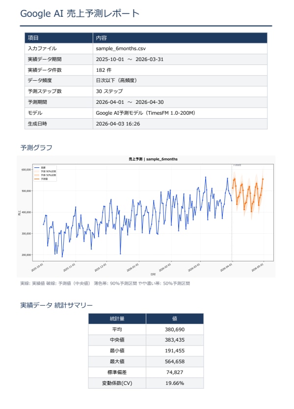The width and height of the screenshot is (294, 409).
Task: Click the '200,000' y-axis tick label
Action: pyautogui.click(x=27, y=255)
